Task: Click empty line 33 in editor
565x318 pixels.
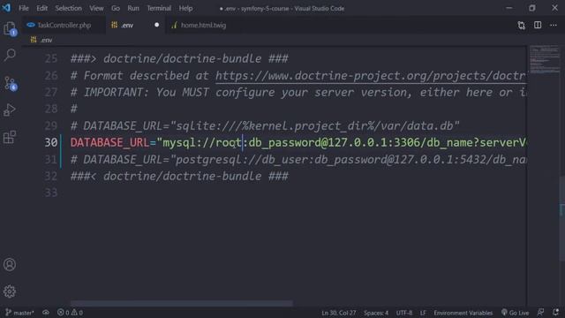Action: tap(298, 193)
